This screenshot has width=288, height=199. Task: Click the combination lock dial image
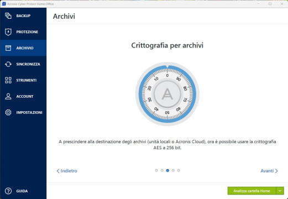pos(167,94)
